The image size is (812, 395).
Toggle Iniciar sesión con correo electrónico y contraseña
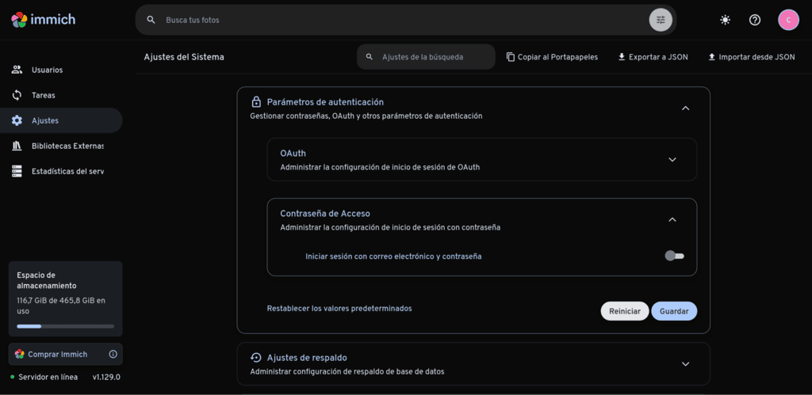(x=674, y=256)
